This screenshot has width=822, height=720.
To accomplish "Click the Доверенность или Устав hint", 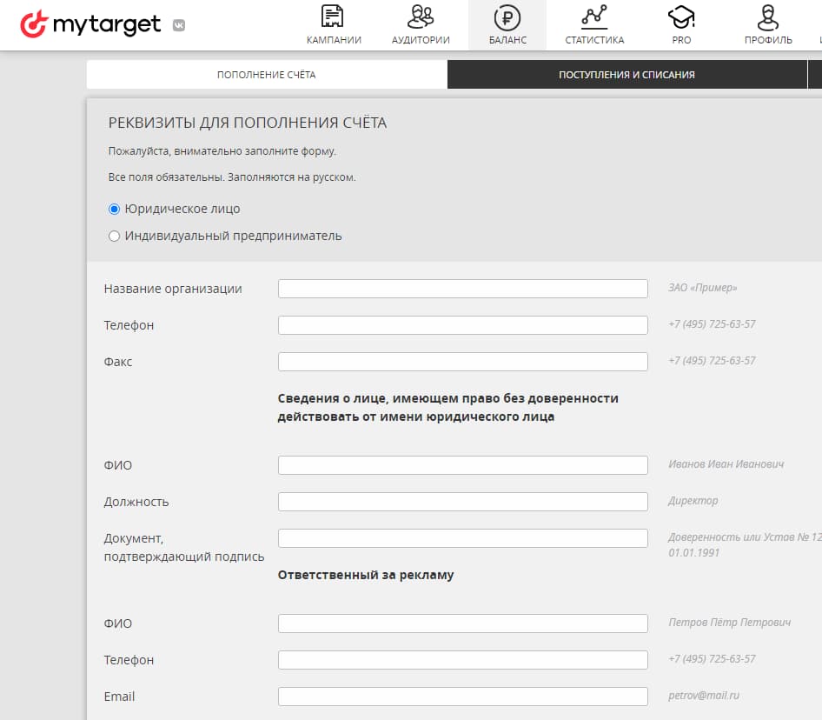I will (745, 544).
